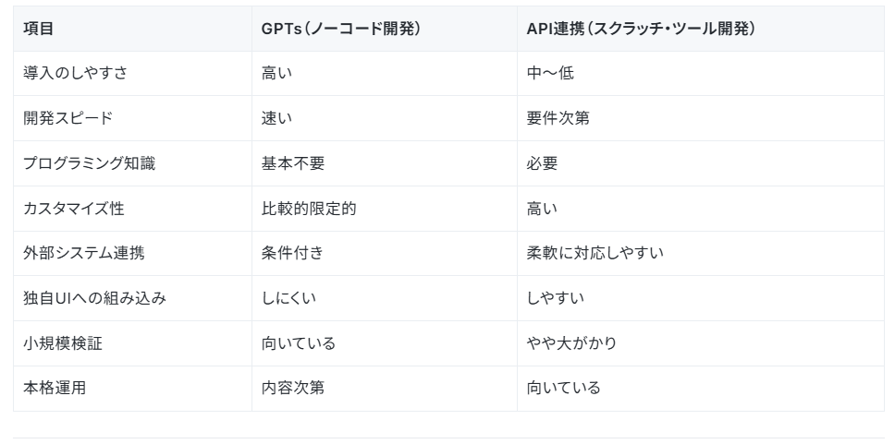Click the 独自UIへの組み込み row label
895x444 pixels.
click(x=132, y=298)
